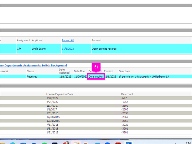Select the day count -1354
192x144 pixels.
coord(125,102)
